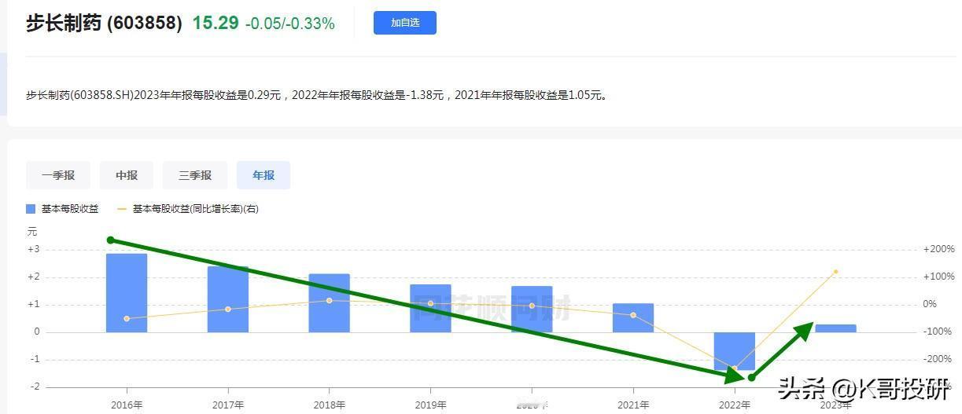Select the 年报 tab

point(263,175)
